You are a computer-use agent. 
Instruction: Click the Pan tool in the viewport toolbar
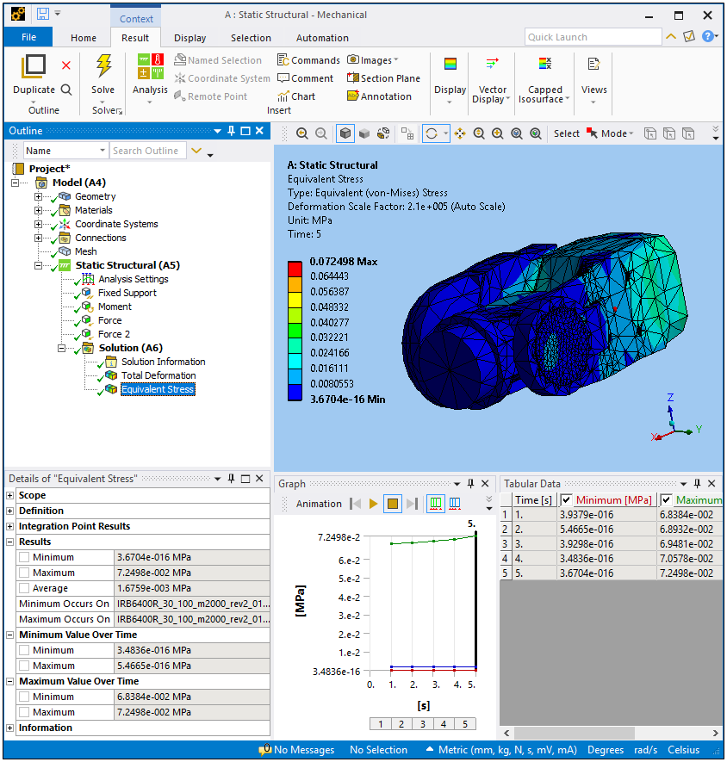pos(459,133)
